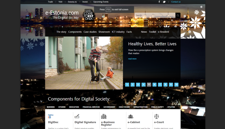Image resolution: width=225 pixels, height=129 pixels.
Task: Open the Components menu item
Action: pyautogui.click(x=75, y=32)
